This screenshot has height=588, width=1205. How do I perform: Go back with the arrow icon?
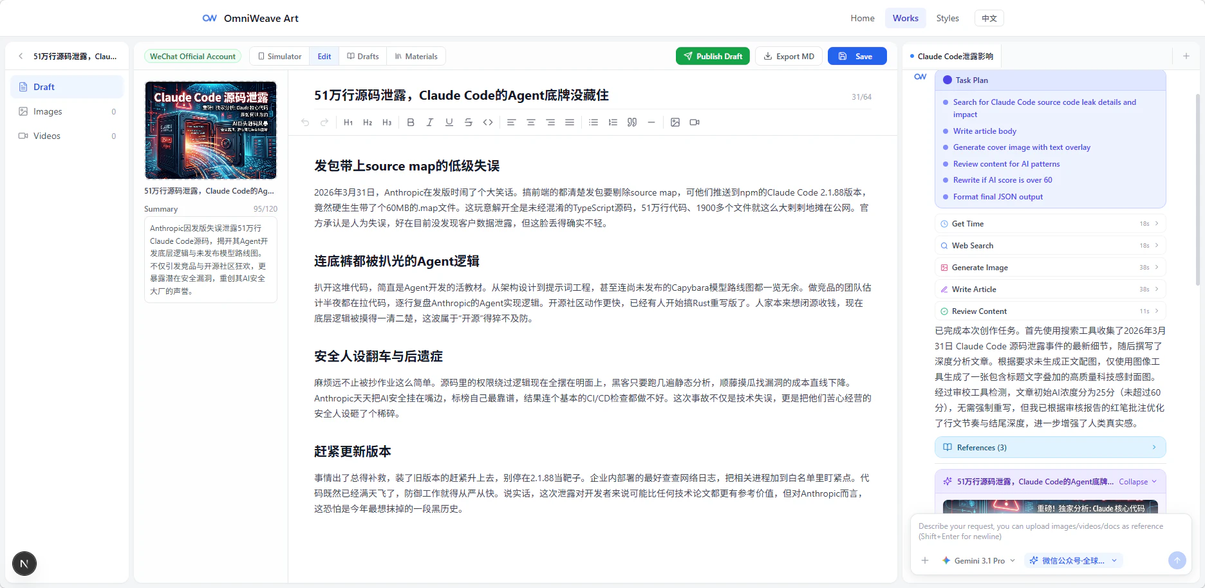tap(21, 57)
